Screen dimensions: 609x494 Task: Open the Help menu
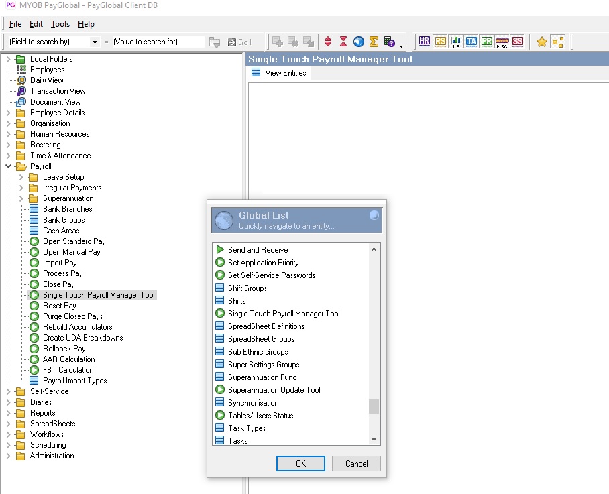[x=86, y=24]
